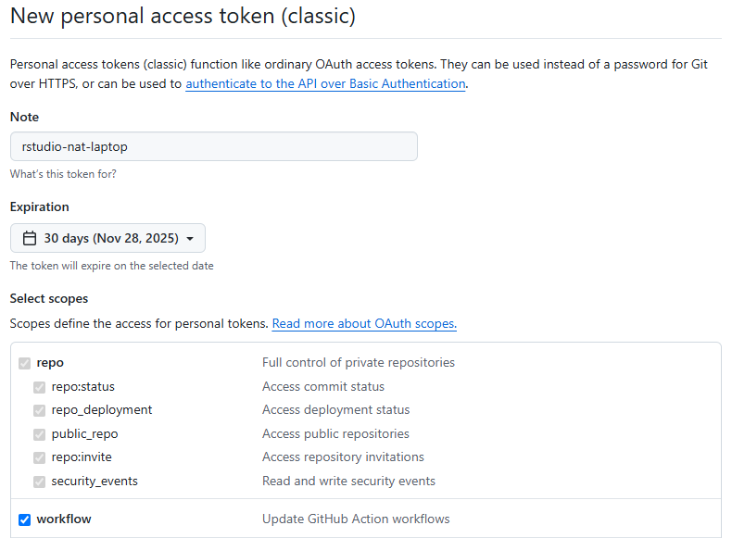Toggle the repo scope checkbox
732x538 pixels.
click(24, 363)
